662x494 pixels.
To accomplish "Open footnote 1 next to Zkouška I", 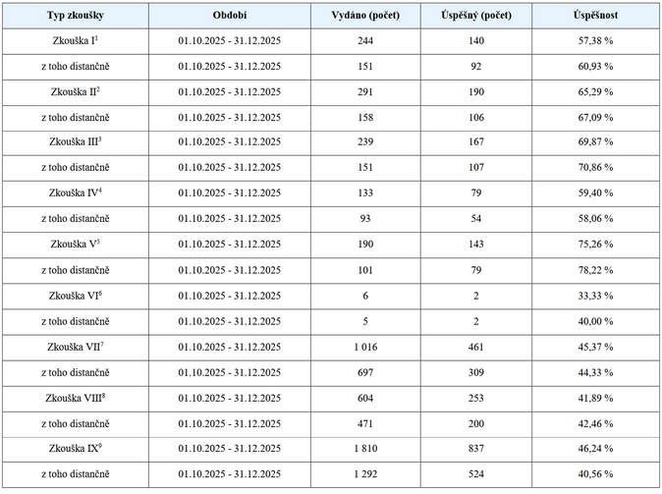I will tap(97, 38).
